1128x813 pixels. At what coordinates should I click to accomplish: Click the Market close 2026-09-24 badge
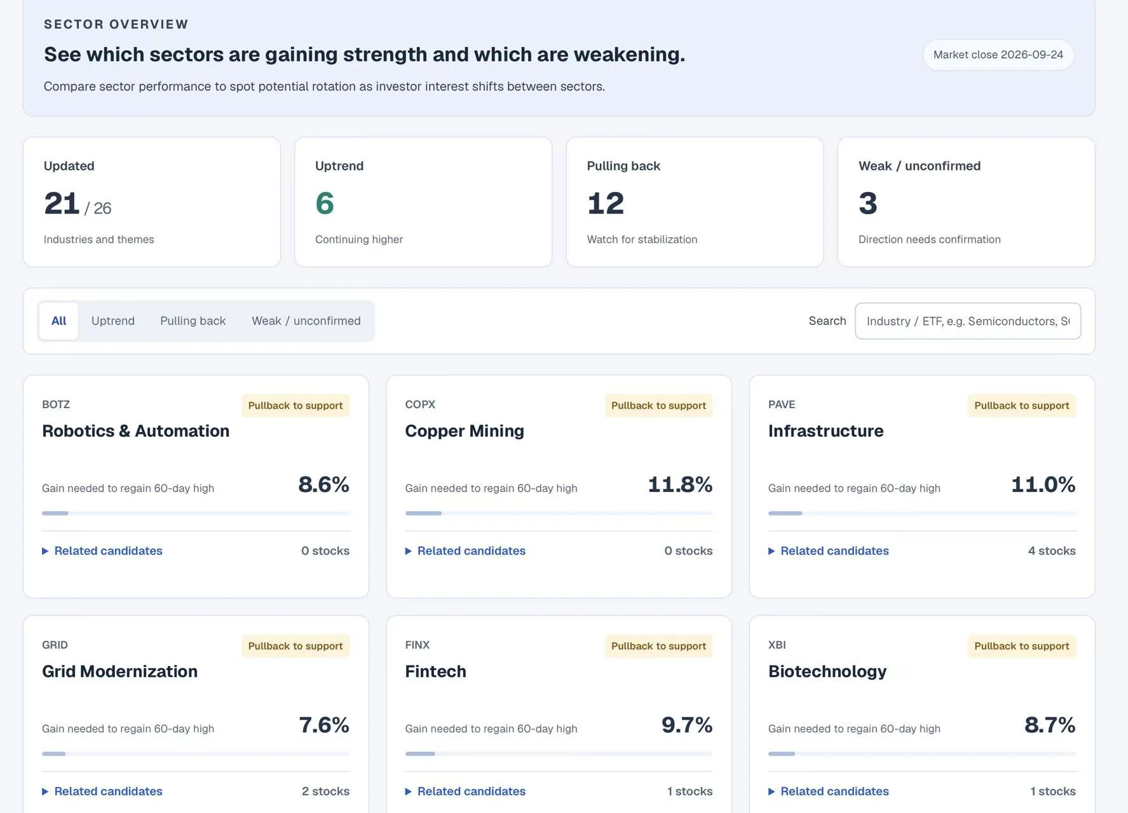tap(998, 55)
